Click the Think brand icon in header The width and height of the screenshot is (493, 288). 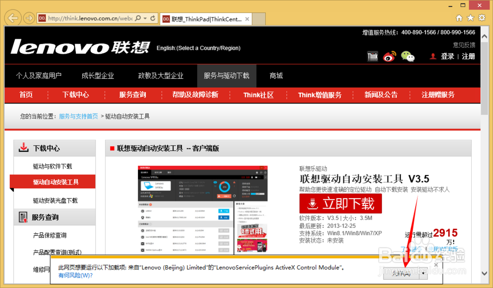(373, 57)
